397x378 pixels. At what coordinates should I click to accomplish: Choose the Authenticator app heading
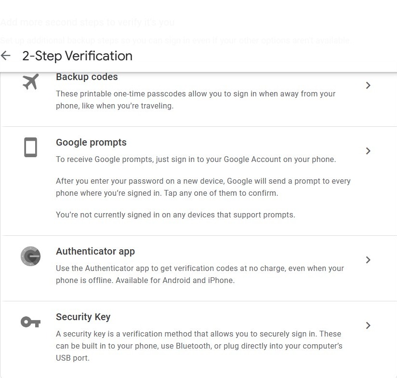point(95,252)
